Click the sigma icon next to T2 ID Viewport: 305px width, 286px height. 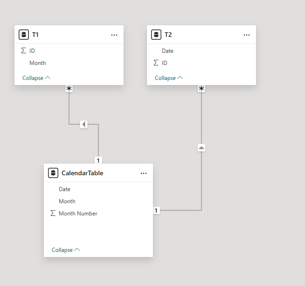pos(156,63)
